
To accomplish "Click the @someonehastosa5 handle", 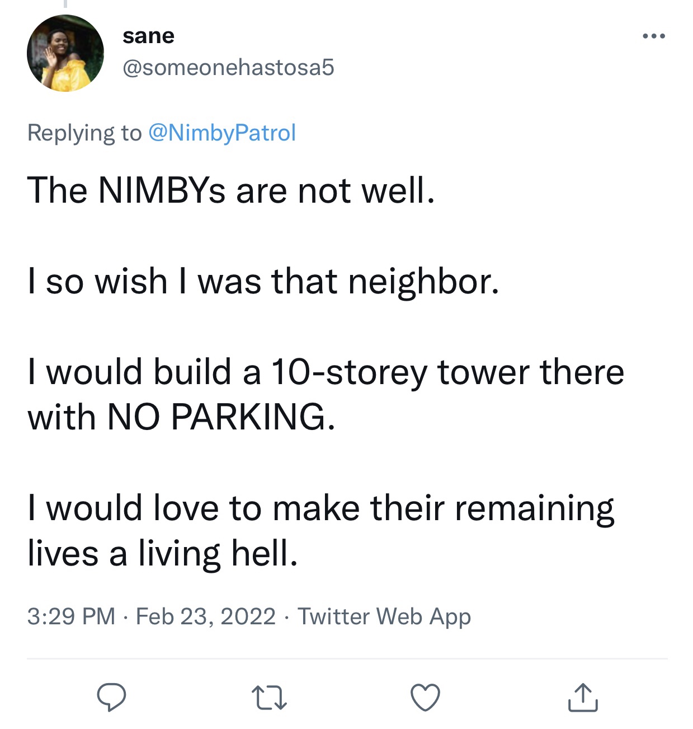I will point(228,67).
